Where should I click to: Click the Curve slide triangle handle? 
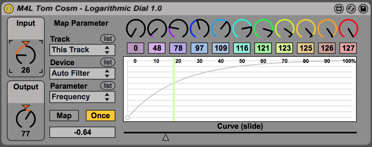166,137
